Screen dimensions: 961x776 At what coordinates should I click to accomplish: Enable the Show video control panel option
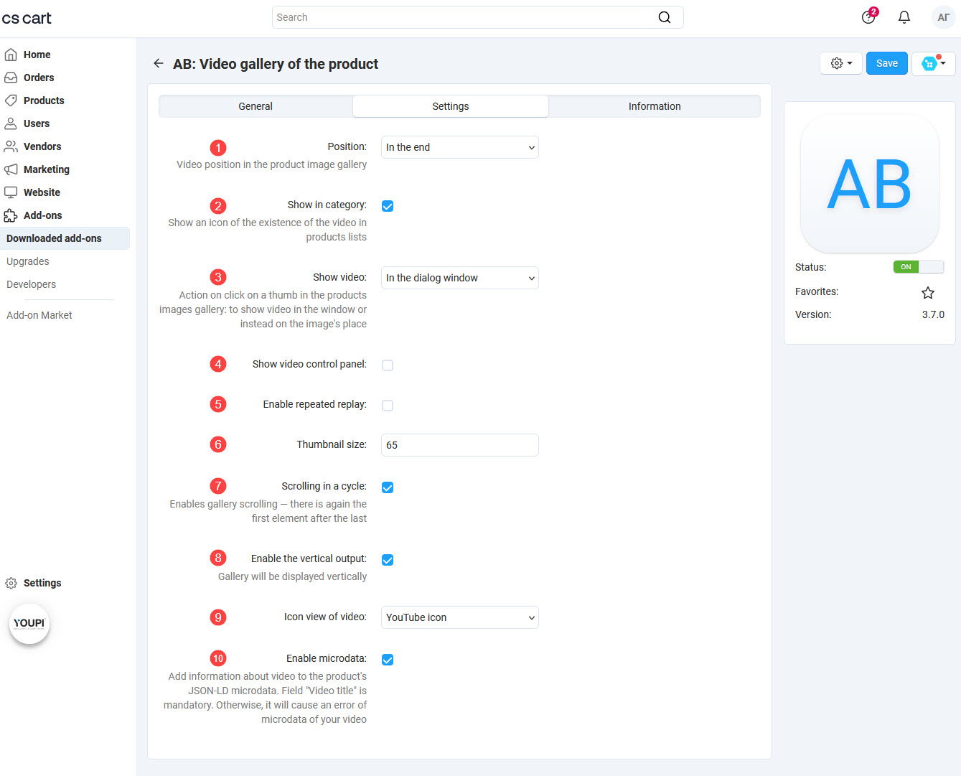point(388,365)
